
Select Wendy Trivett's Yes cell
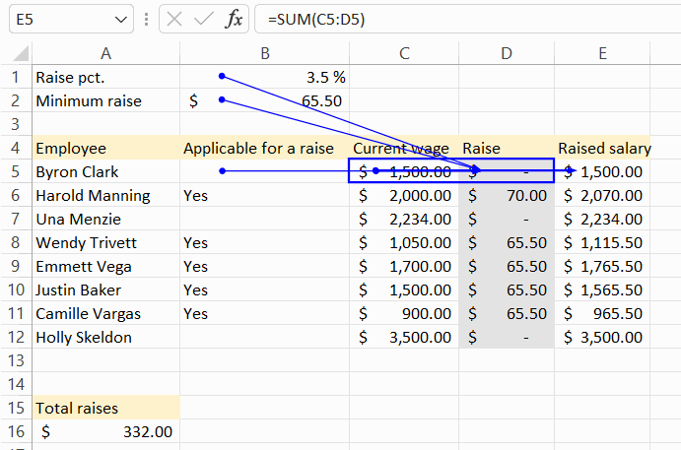coord(264,242)
